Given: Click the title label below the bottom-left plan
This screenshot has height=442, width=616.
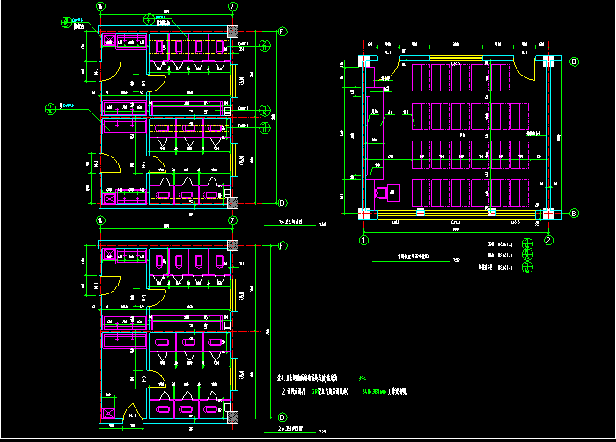Looking at the screenshot, I should pyautogui.click(x=291, y=431).
